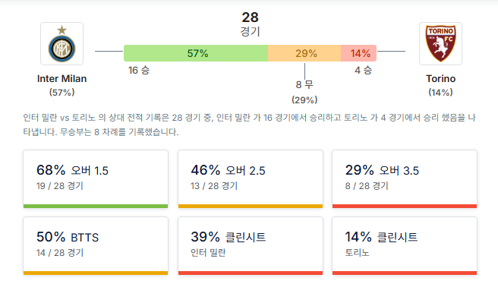Click the 8 무 (29%) draws label

(x=304, y=92)
